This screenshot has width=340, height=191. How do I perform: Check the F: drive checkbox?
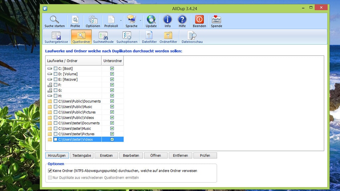pyautogui.click(x=55, y=85)
